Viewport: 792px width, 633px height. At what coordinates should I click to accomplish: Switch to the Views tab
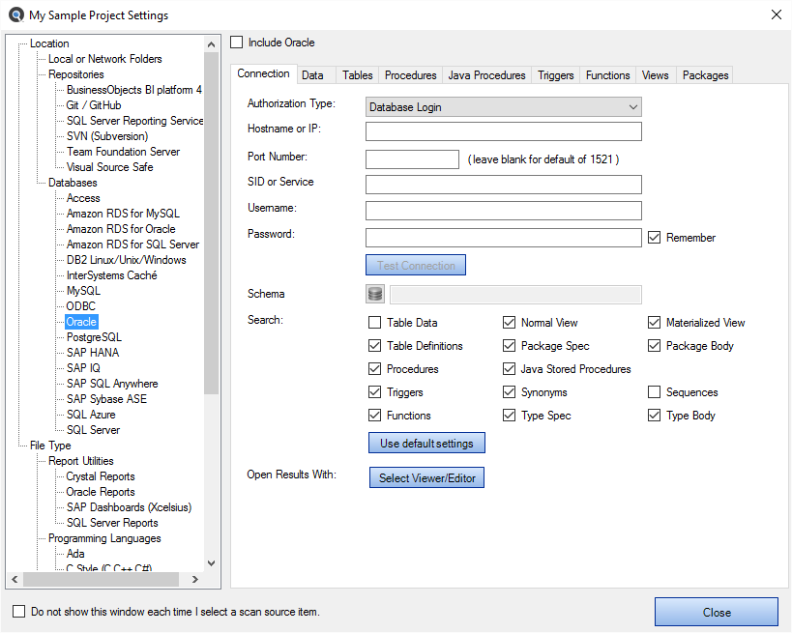click(655, 75)
